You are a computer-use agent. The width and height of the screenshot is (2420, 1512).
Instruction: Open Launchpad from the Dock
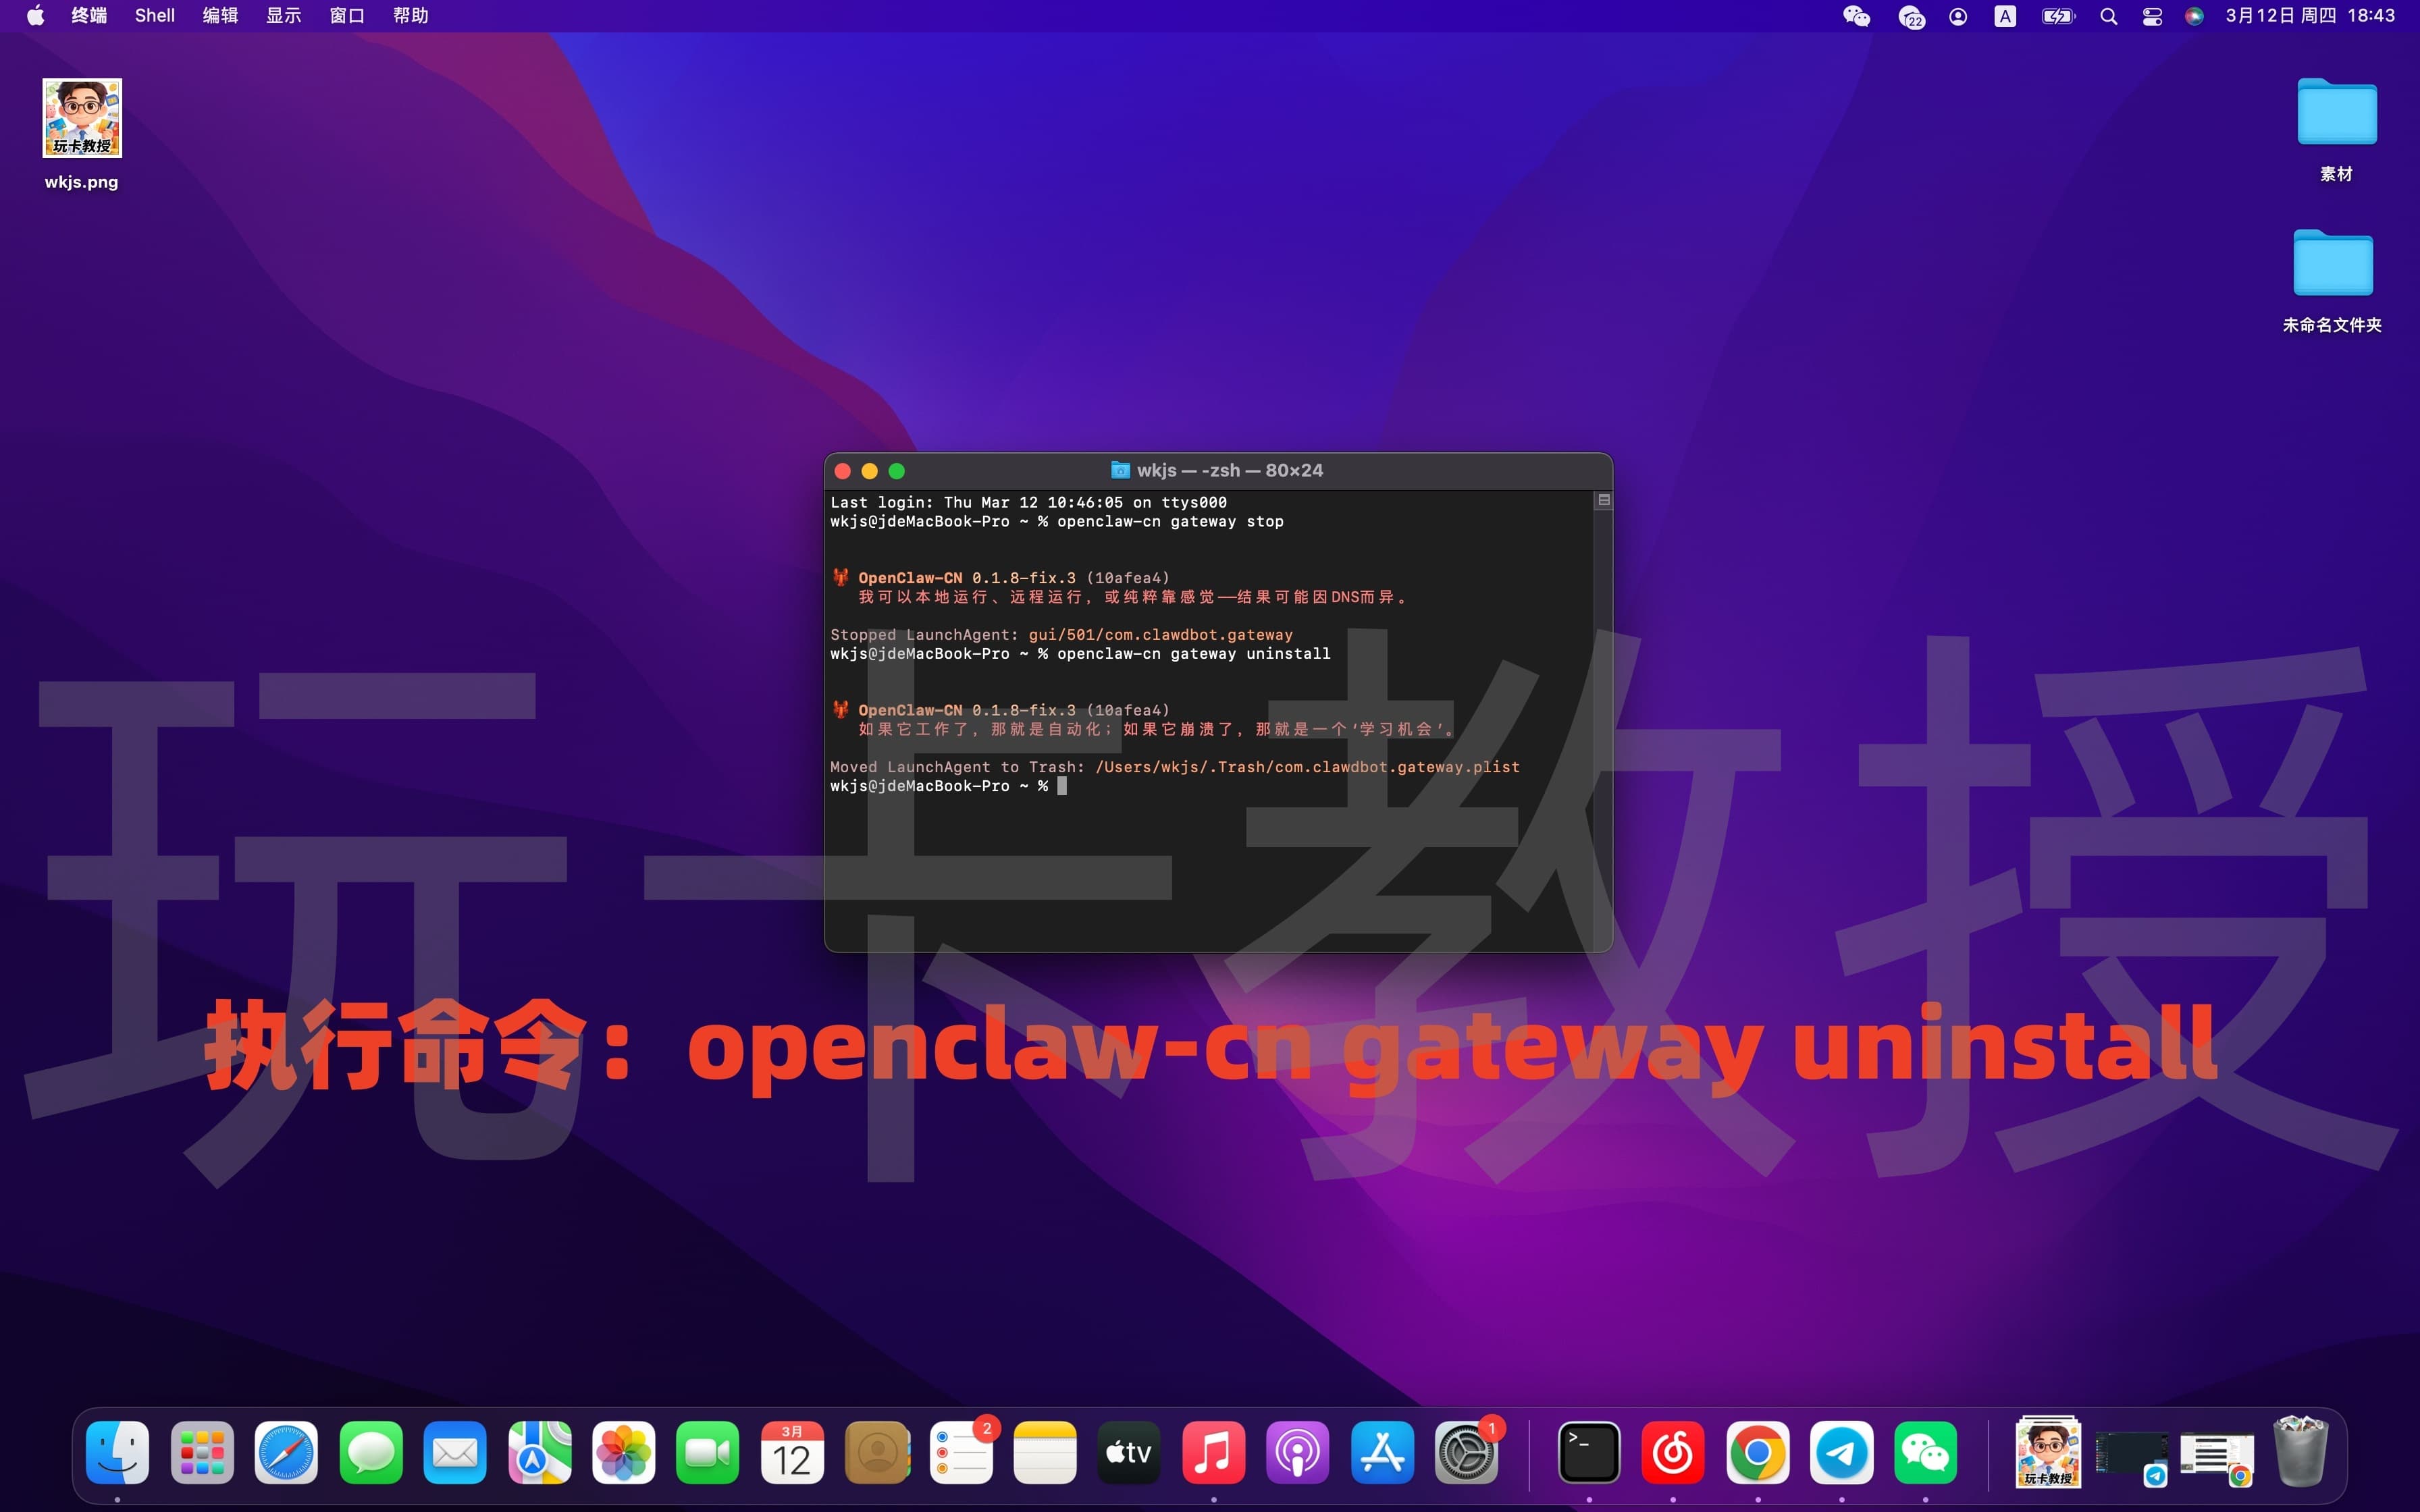coord(202,1453)
